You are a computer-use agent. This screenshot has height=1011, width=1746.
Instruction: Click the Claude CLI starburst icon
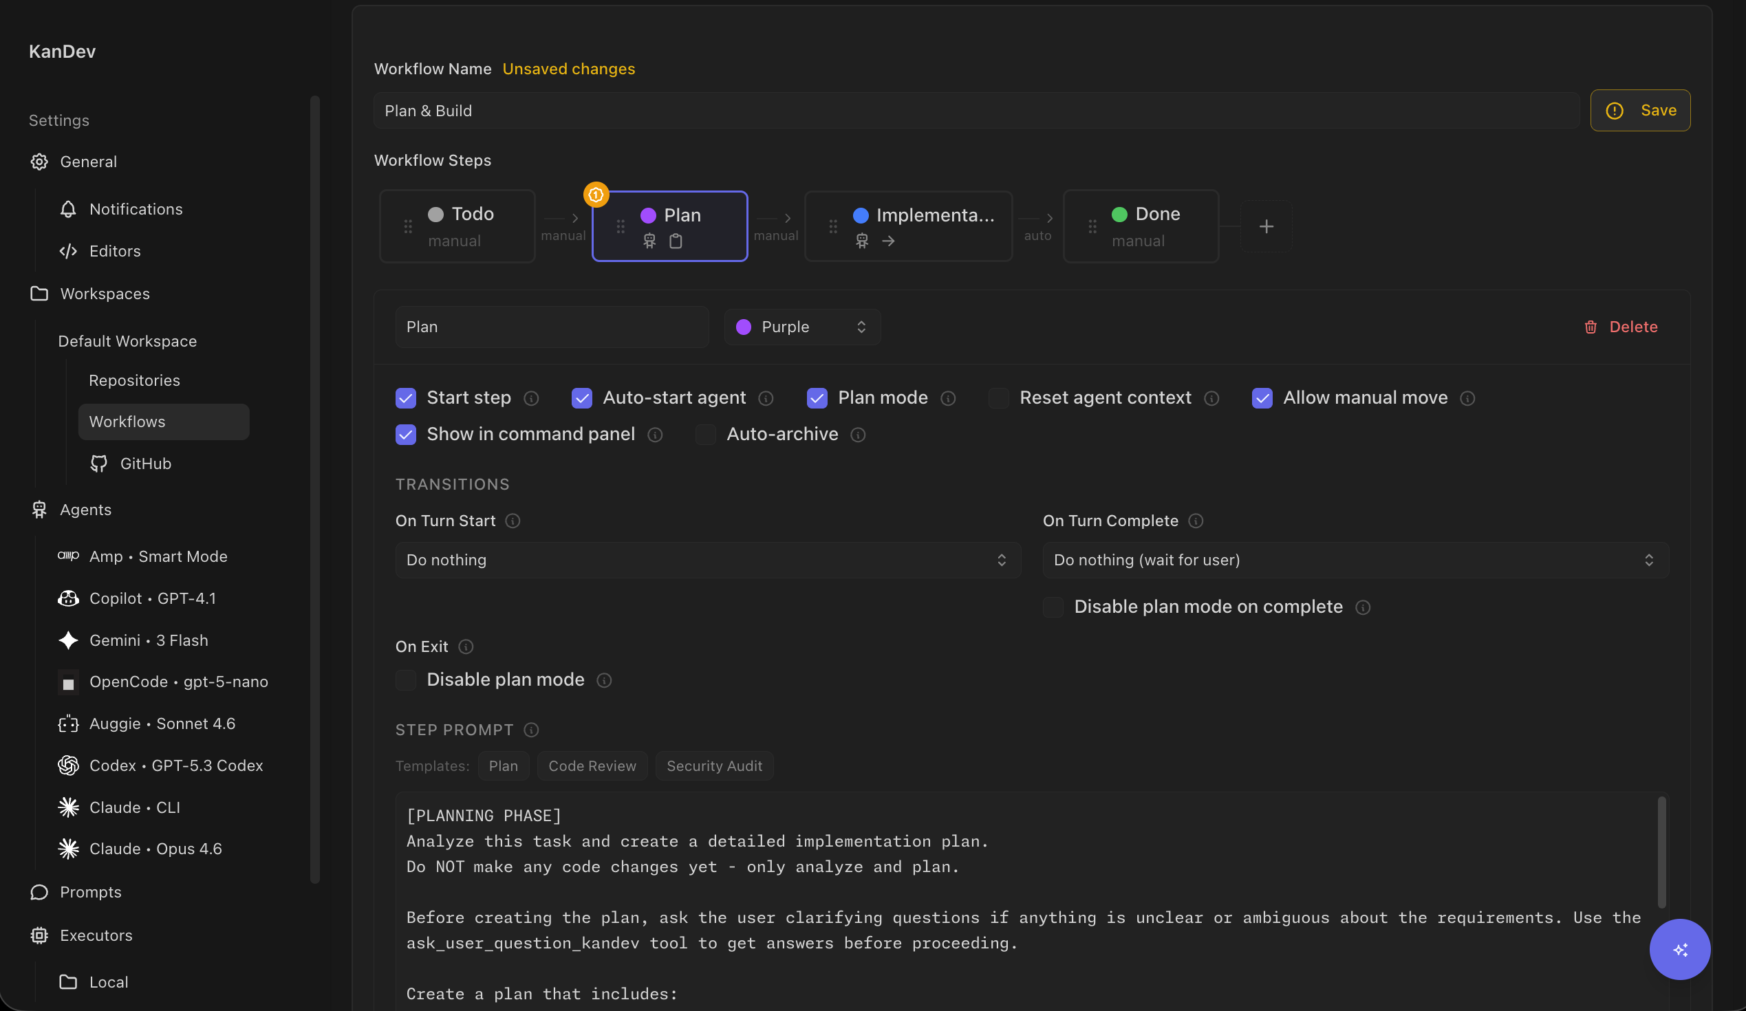(68, 807)
